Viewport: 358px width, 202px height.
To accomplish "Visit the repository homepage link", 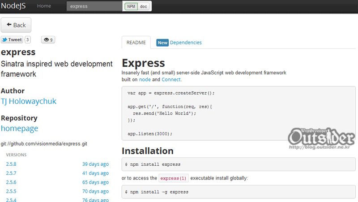I will click(x=19, y=129).
